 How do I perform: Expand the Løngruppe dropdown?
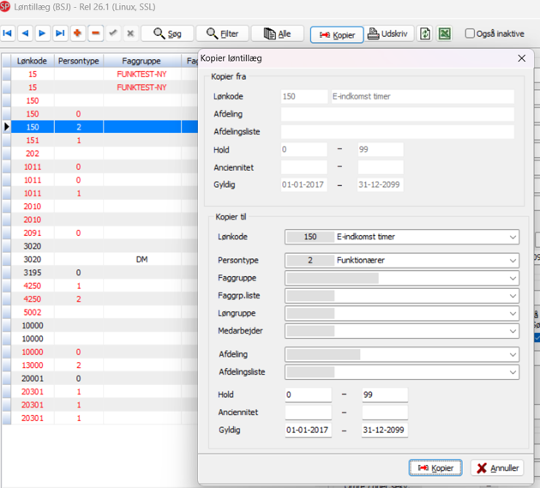pyautogui.click(x=513, y=313)
